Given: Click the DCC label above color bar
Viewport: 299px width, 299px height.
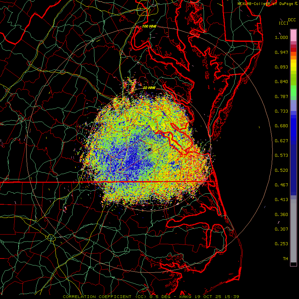Looking at the screenshot, I should 292,20.
